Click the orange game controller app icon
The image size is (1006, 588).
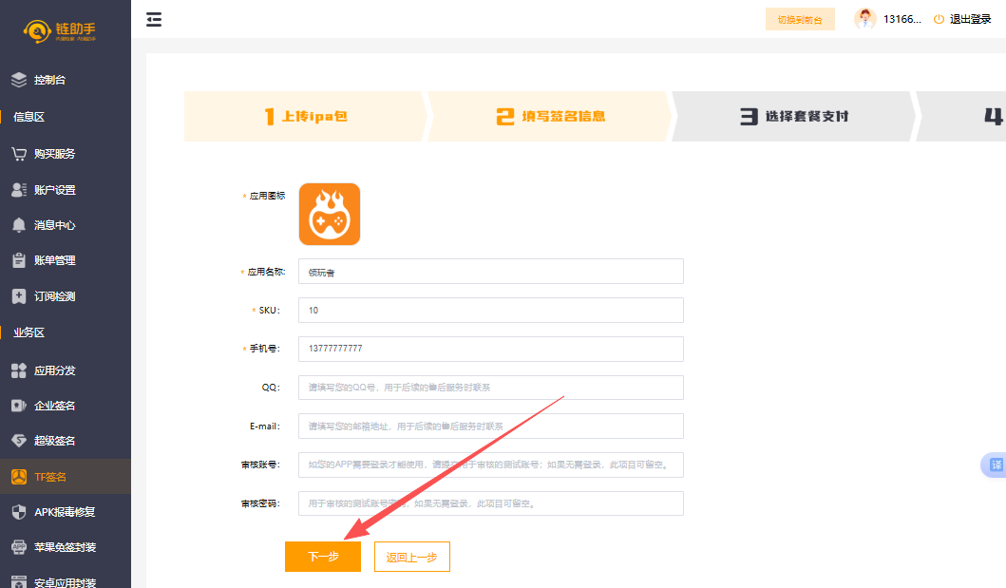[330, 214]
